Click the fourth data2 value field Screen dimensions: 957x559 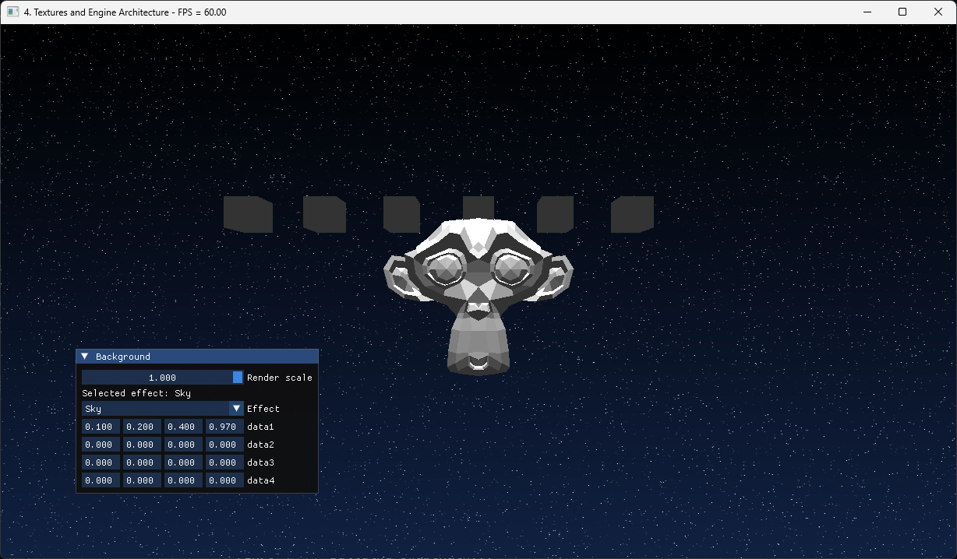pos(225,445)
